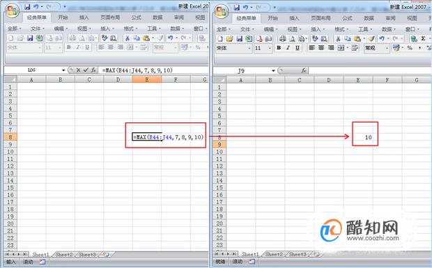The image size is (432, 268).
Task: Select the cell containing 10 in right window
Action: pyautogui.click(x=358, y=137)
